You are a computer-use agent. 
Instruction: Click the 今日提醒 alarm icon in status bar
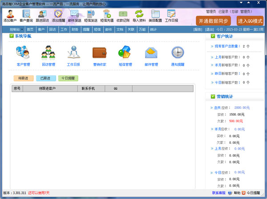click(x=244, y=193)
